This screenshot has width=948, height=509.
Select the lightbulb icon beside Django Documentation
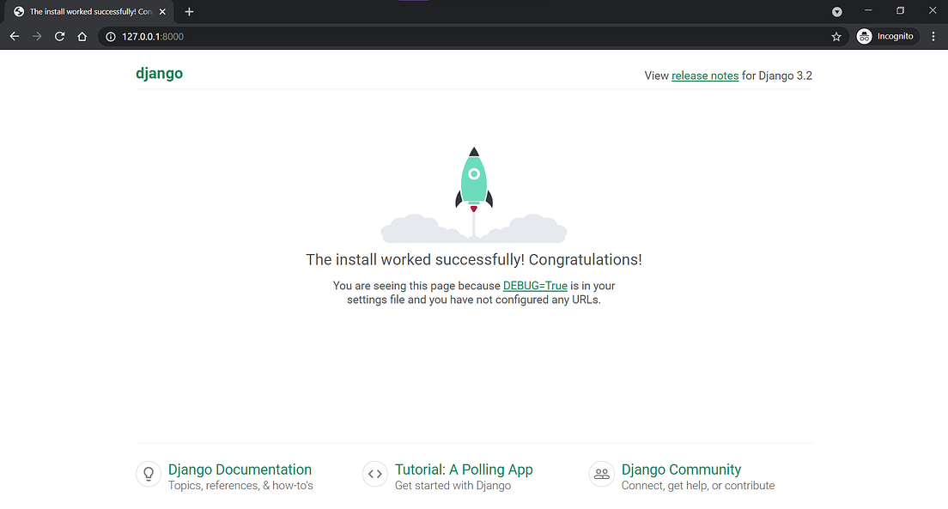pyautogui.click(x=149, y=474)
